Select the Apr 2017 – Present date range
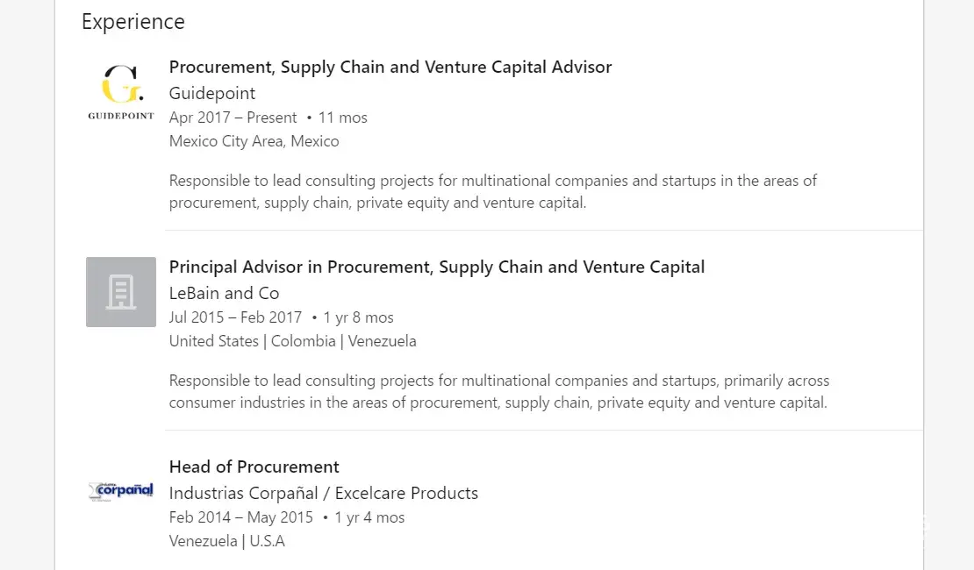The image size is (974, 570). [x=233, y=118]
